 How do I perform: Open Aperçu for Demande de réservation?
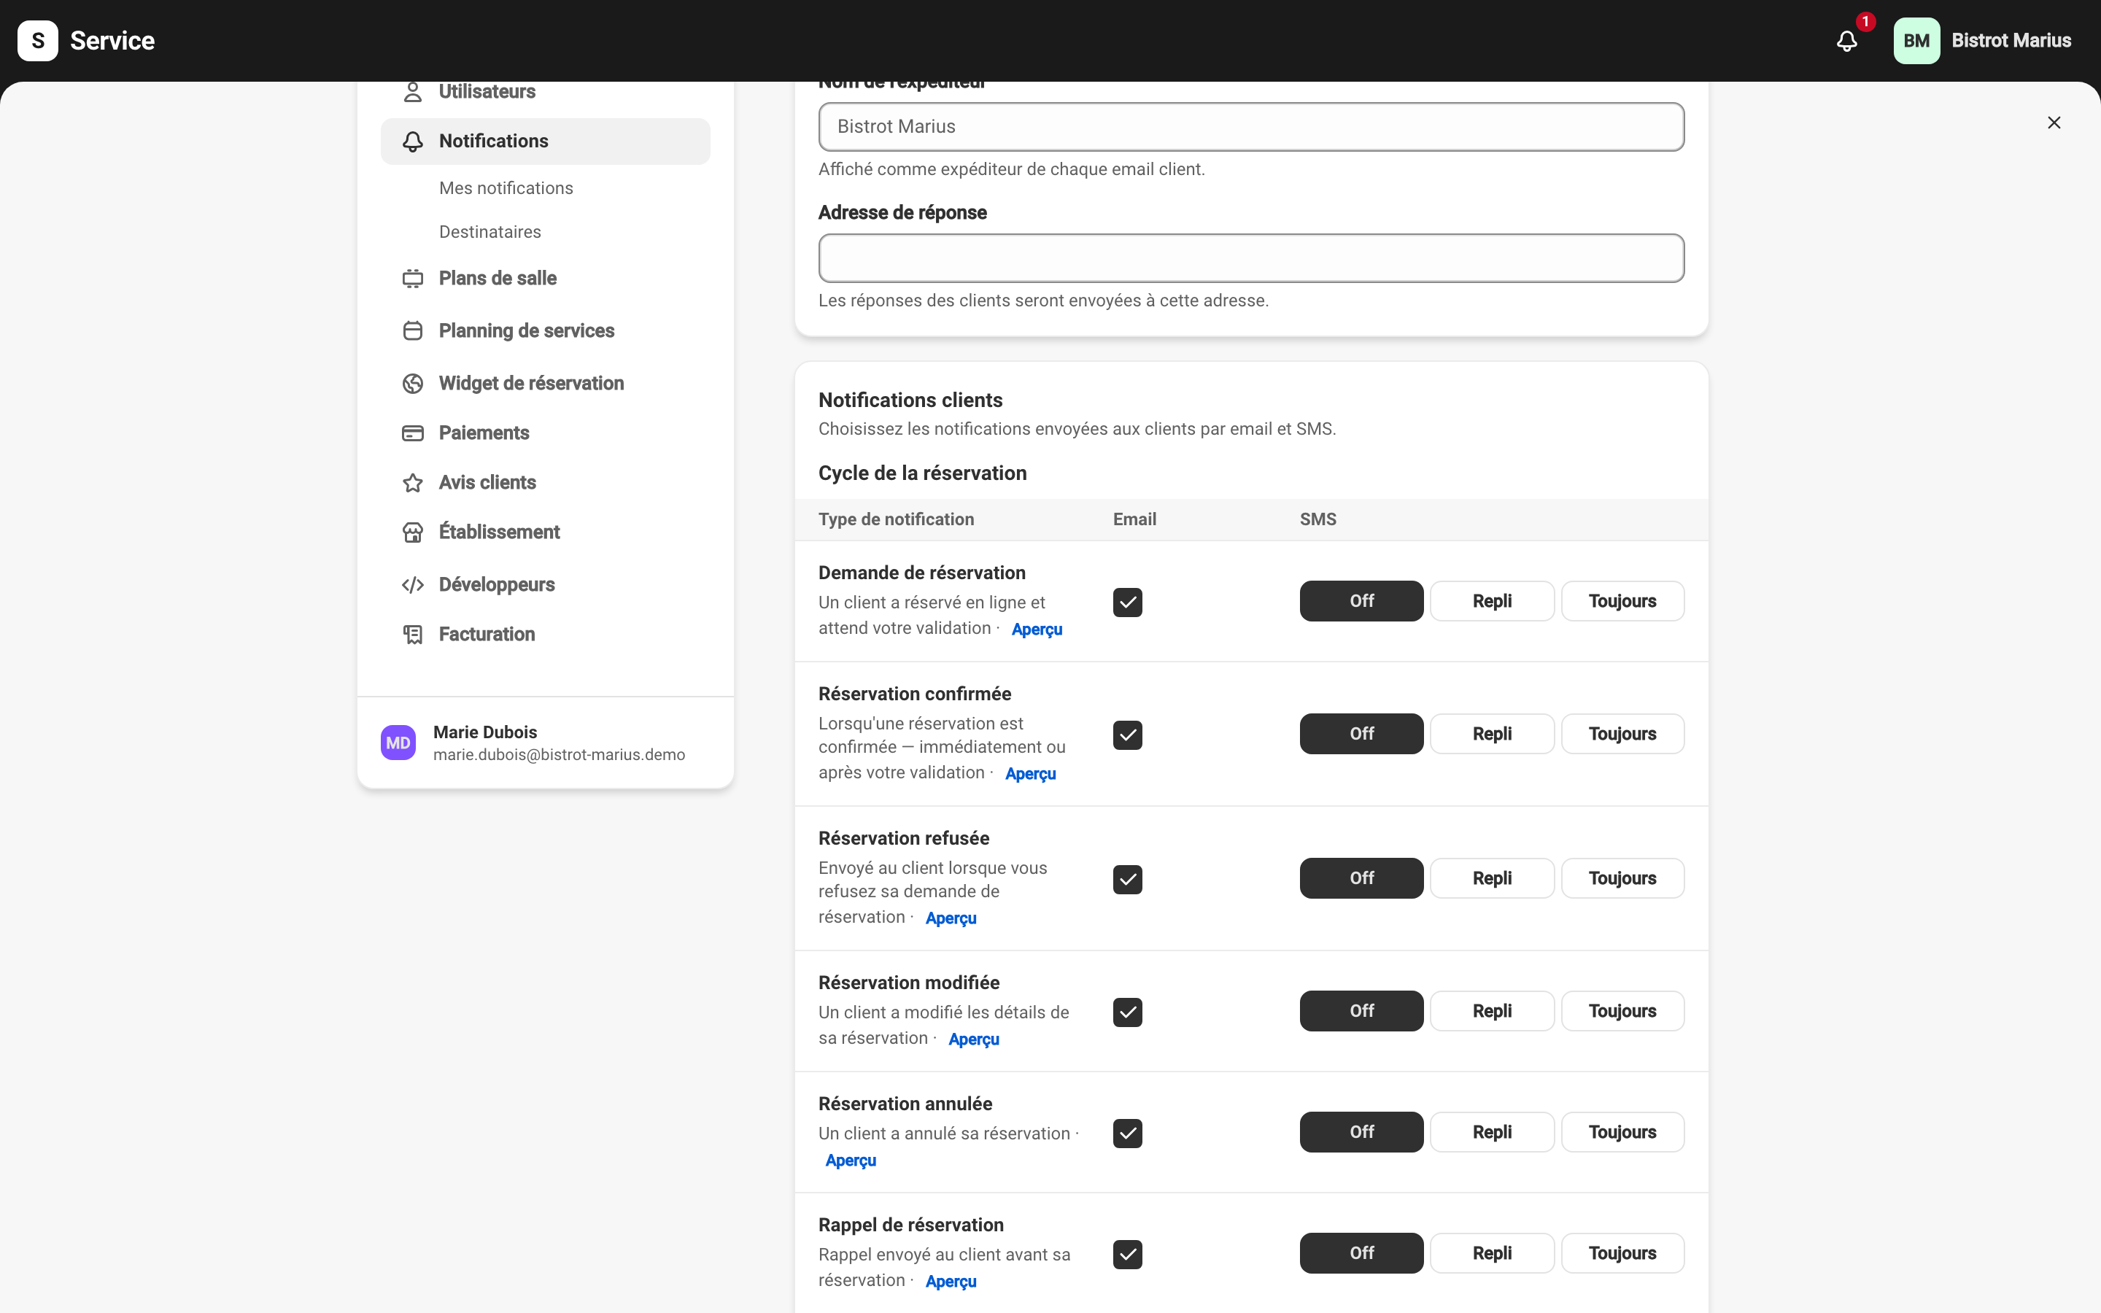pyautogui.click(x=1037, y=630)
